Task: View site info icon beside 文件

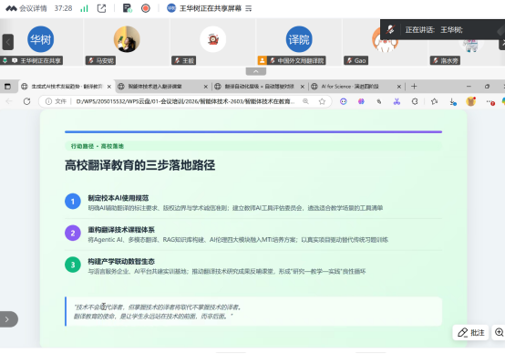Action: [x=48, y=101]
